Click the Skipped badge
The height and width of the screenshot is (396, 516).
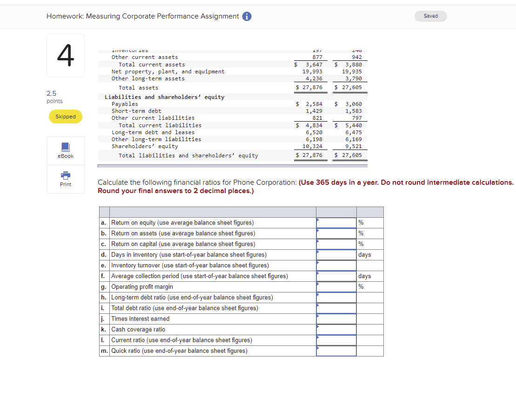65,117
